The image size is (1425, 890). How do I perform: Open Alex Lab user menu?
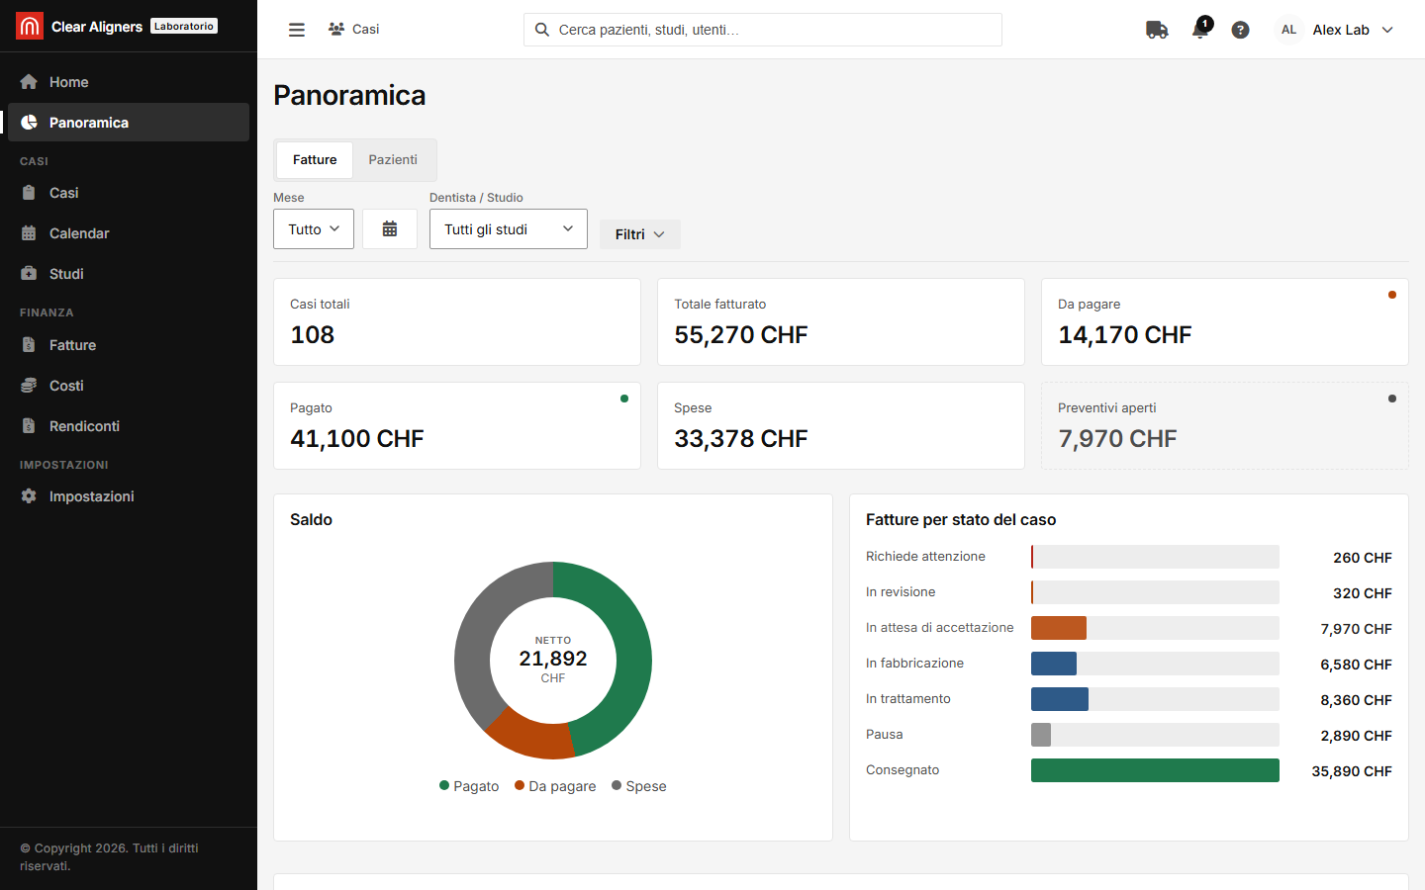tap(1335, 30)
